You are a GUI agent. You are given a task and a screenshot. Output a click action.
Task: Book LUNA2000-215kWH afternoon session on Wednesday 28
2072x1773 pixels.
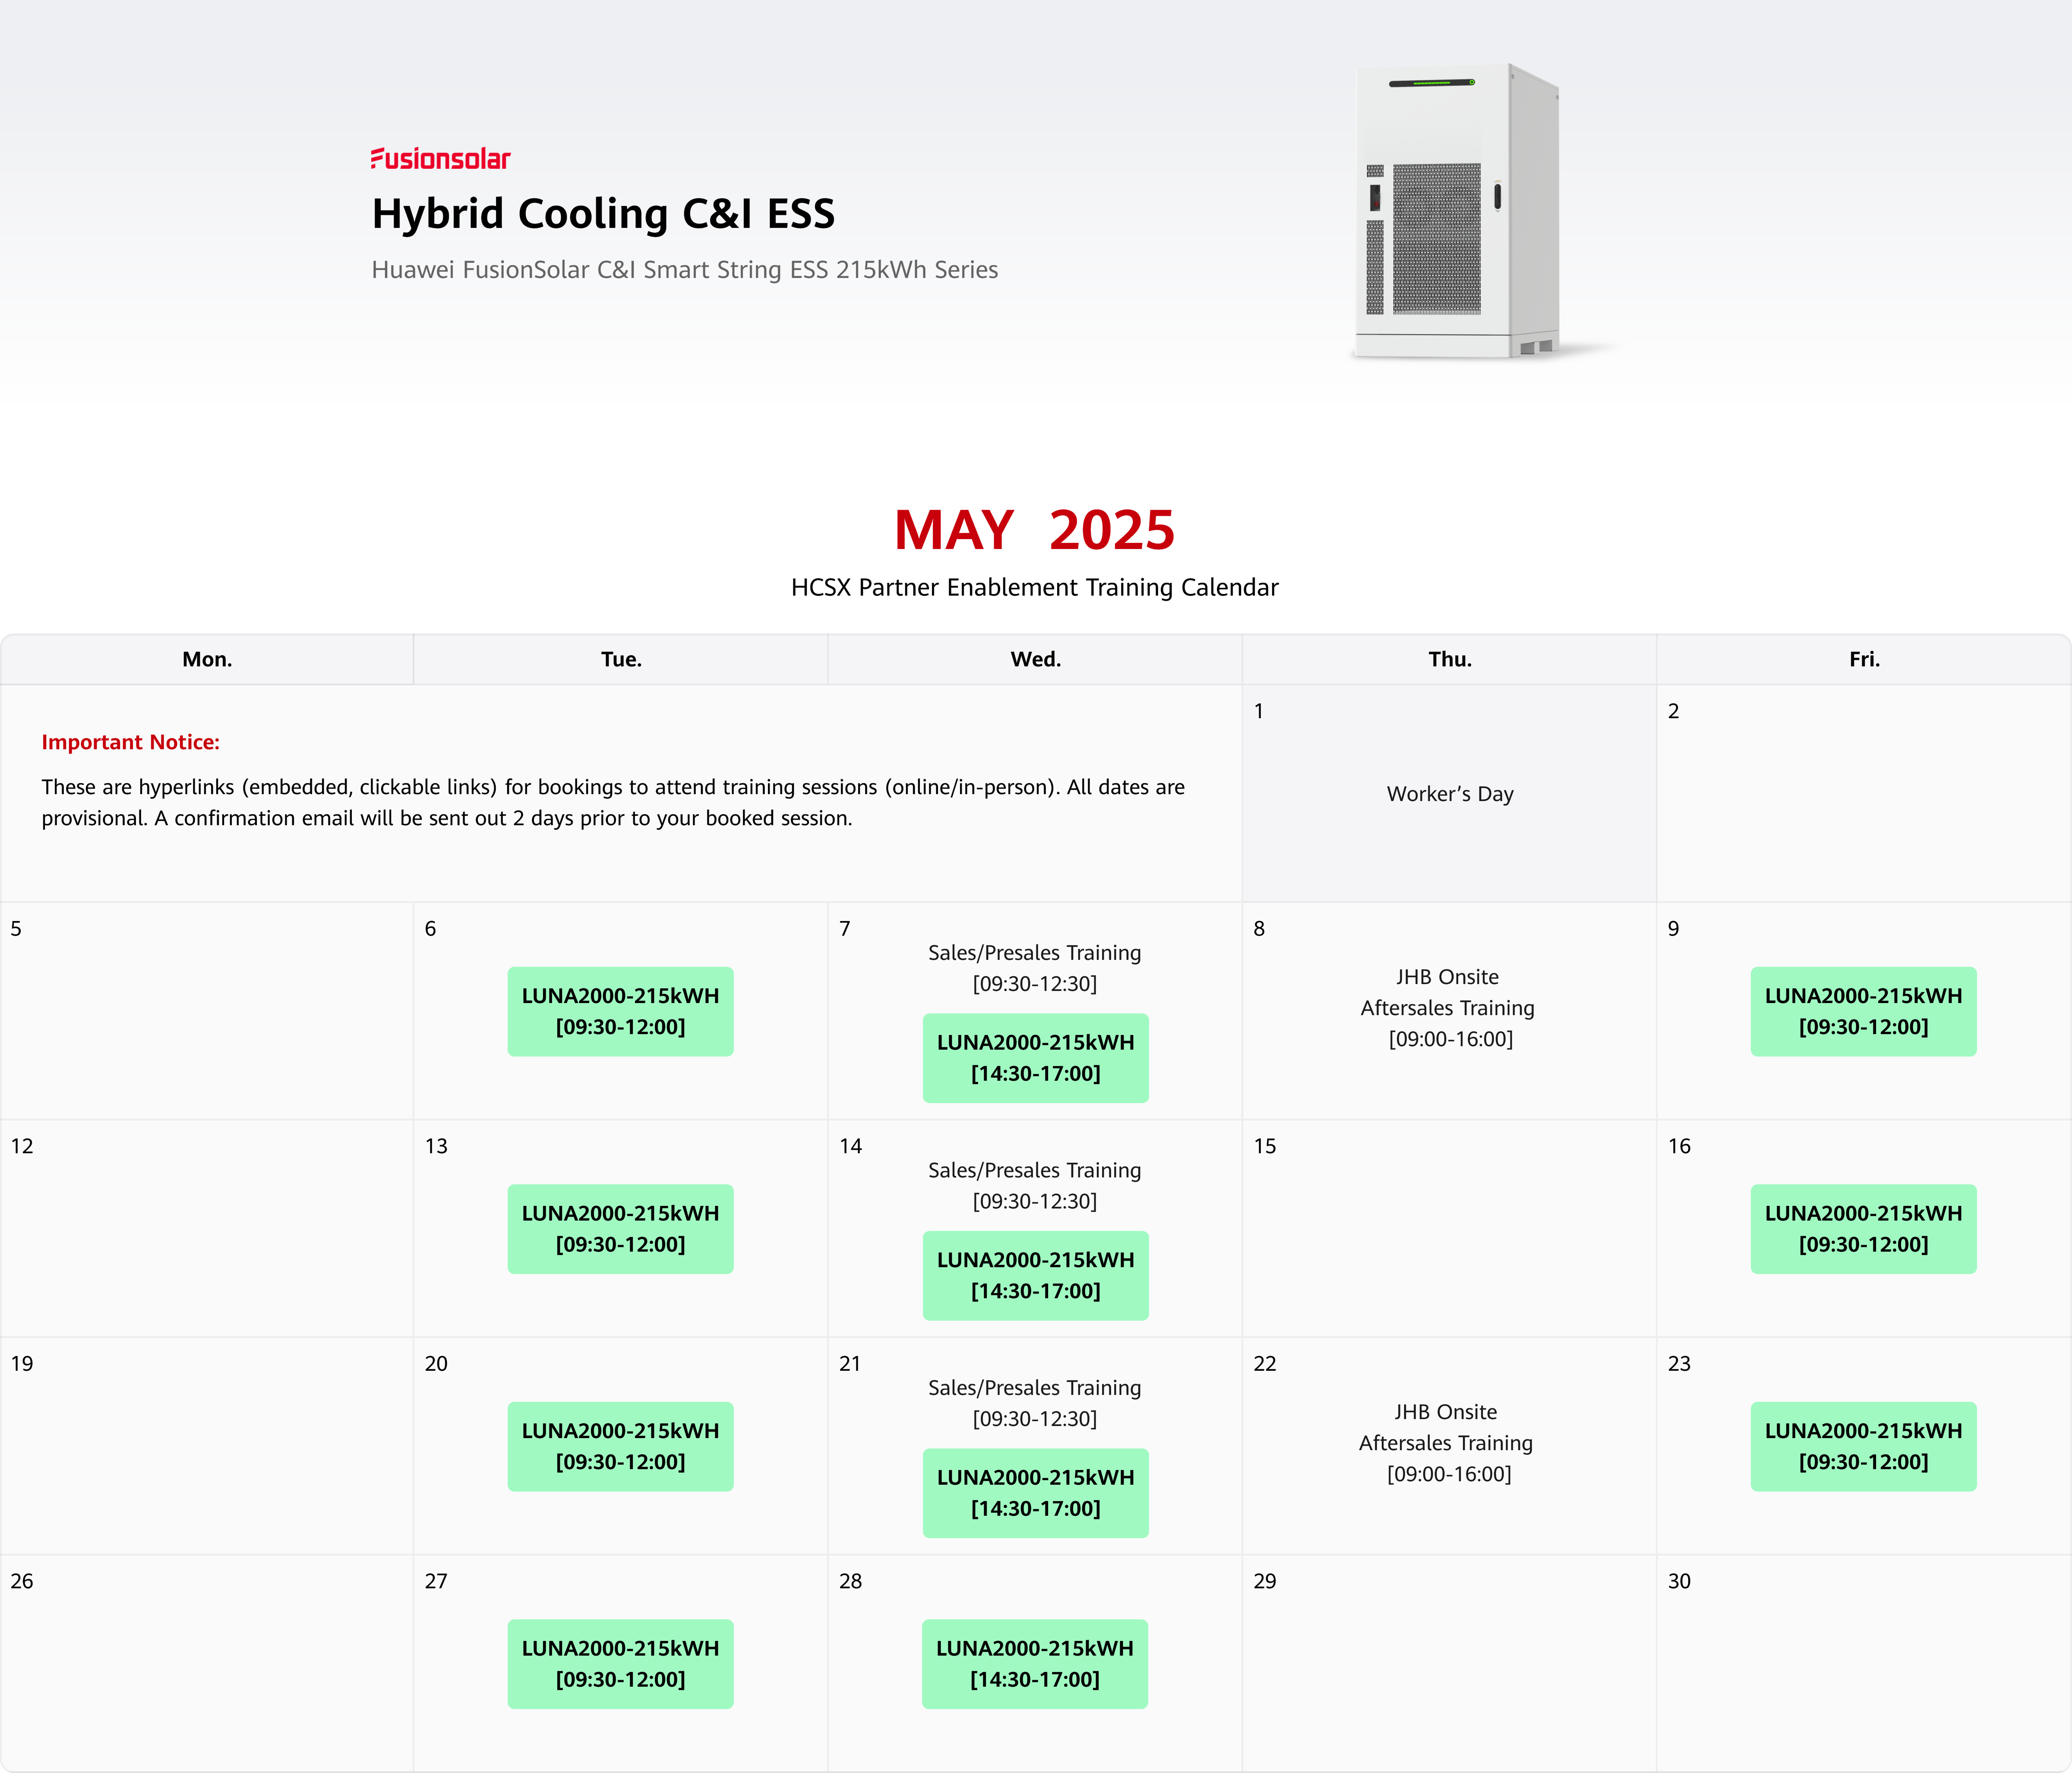1035,1663
